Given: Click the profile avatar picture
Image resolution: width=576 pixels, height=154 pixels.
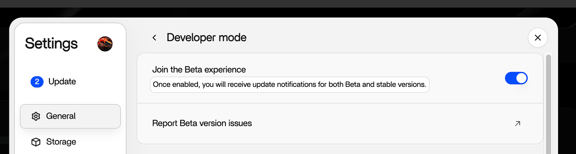Looking at the screenshot, I should click(105, 44).
